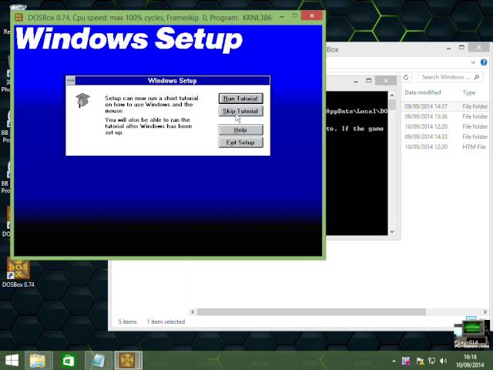Click the volume speaker tray icon
This screenshot has width=493, height=370.
coord(444,361)
